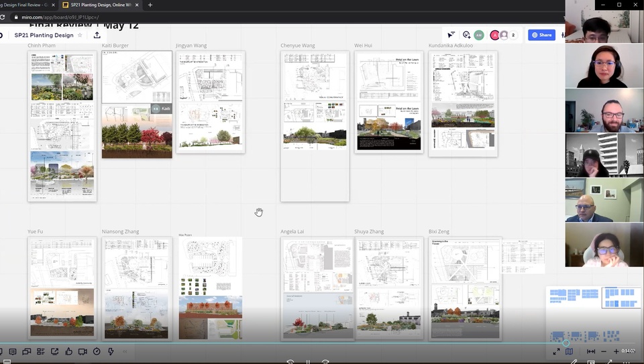Export the board with upload icon
This screenshot has width=644, height=364.
pyautogui.click(x=97, y=36)
